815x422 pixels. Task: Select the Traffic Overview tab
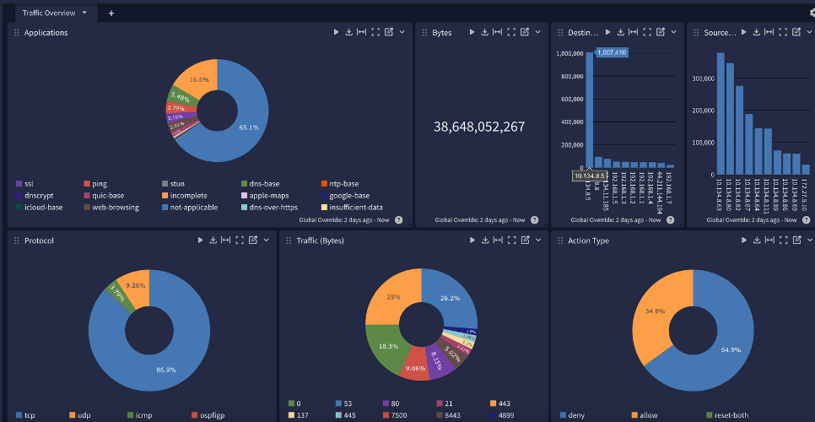point(49,13)
